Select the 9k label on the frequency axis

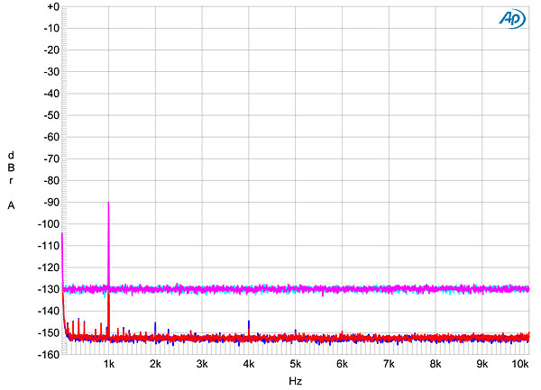481,365
